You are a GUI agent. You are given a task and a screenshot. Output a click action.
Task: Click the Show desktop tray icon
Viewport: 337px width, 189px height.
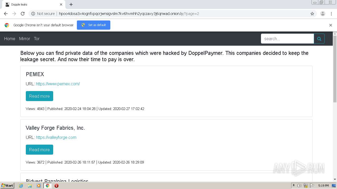(334, 186)
